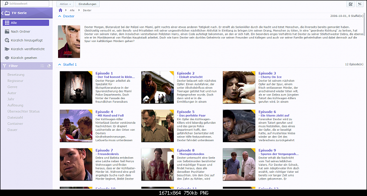Click Dexter in the breadcrumb
The height and width of the screenshot is (196, 367).
click(x=87, y=10)
